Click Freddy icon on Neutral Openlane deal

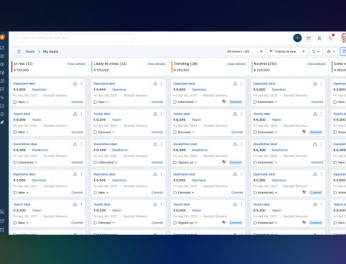coord(304,192)
